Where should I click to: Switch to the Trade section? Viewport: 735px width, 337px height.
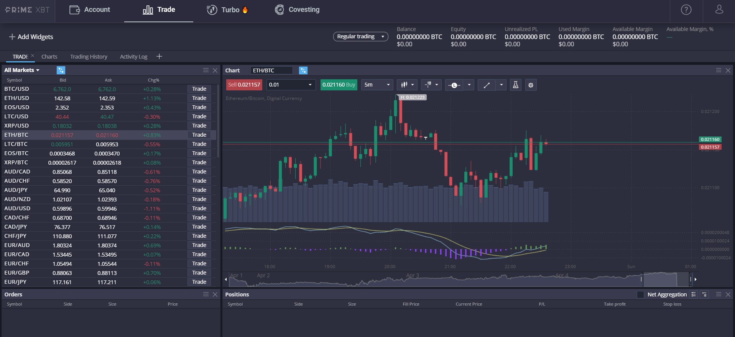(x=159, y=10)
